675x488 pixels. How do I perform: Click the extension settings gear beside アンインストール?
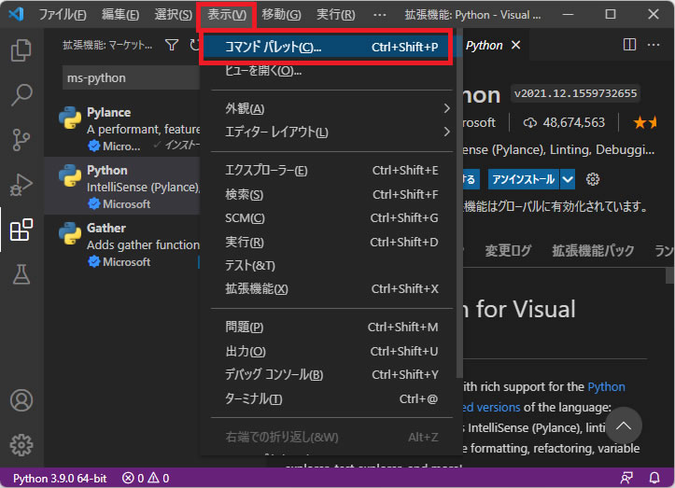pyautogui.click(x=592, y=179)
